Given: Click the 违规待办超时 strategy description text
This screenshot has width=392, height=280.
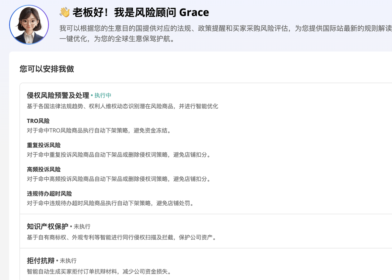Looking at the screenshot, I should (x=111, y=203).
